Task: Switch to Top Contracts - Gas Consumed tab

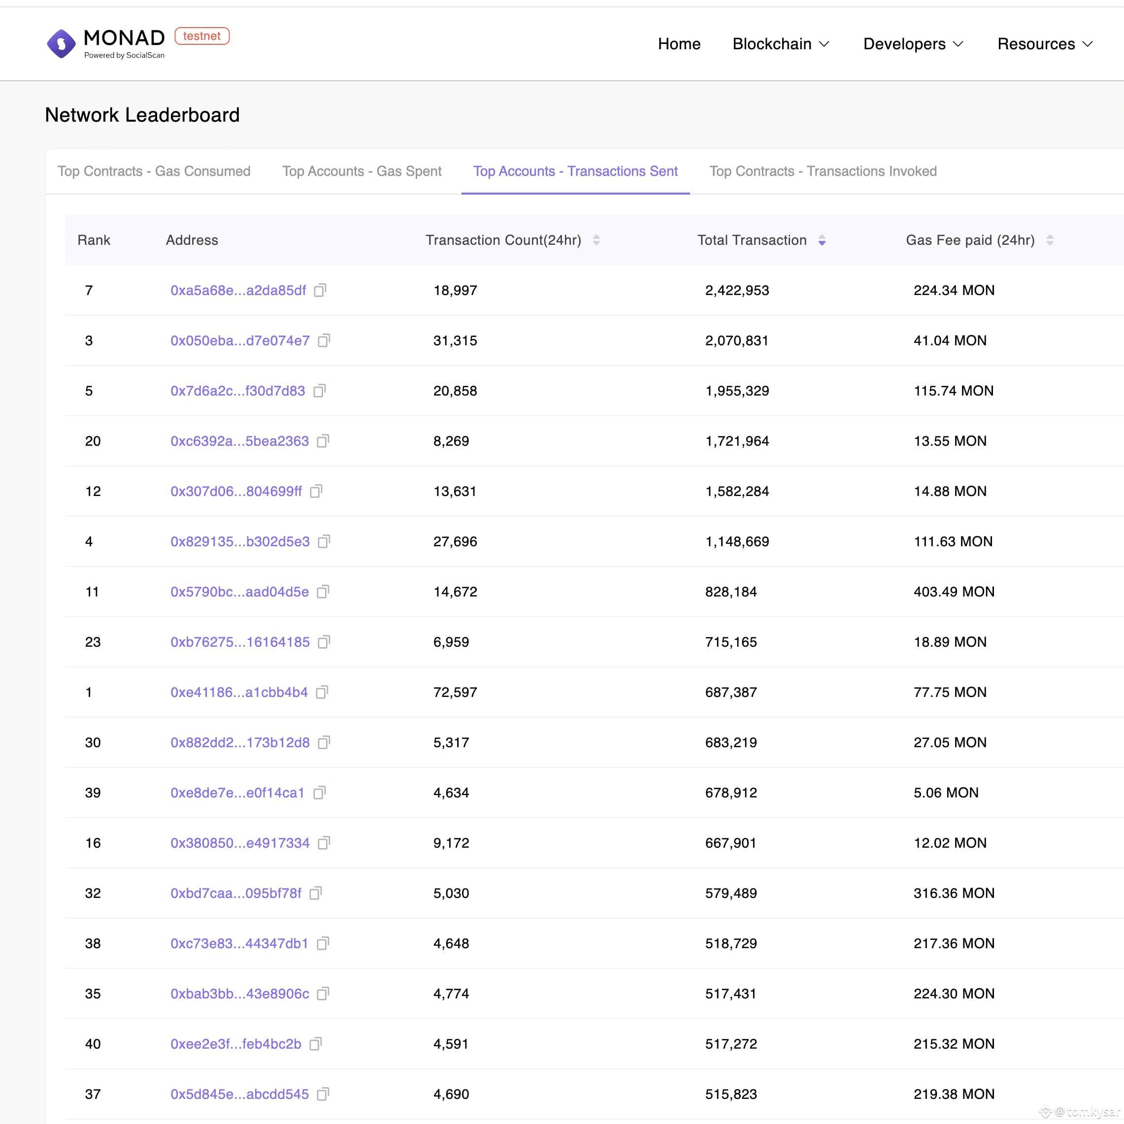Action: click(154, 171)
